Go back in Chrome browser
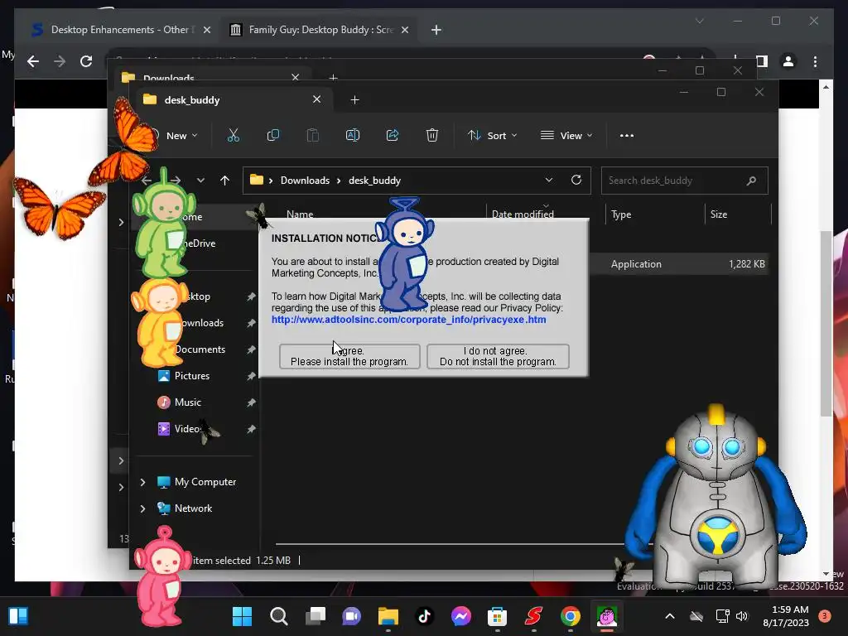Image resolution: width=848 pixels, height=636 pixels. 33,61
